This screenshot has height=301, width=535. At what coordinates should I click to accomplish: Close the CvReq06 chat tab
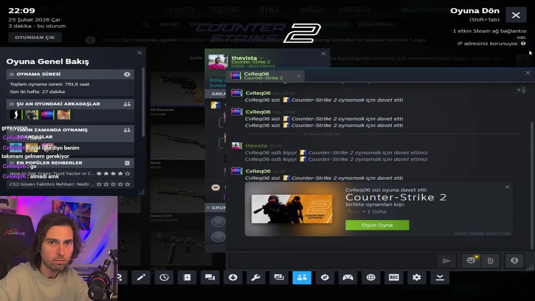click(298, 76)
